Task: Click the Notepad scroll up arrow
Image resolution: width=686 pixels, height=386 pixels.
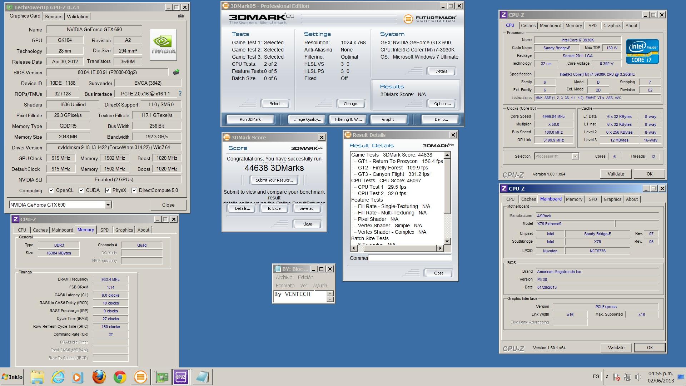Action: pyautogui.click(x=330, y=293)
